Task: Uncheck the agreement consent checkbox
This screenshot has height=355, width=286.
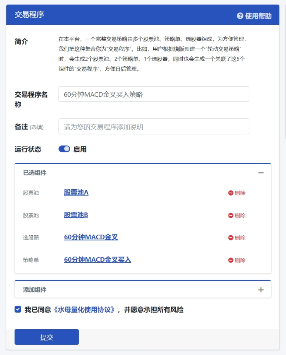Action: click(x=18, y=309)
